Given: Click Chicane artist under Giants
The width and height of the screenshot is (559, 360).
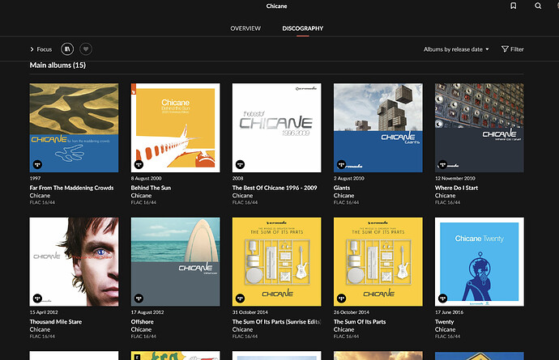Looking at the screenshot, I should (344, 196).
